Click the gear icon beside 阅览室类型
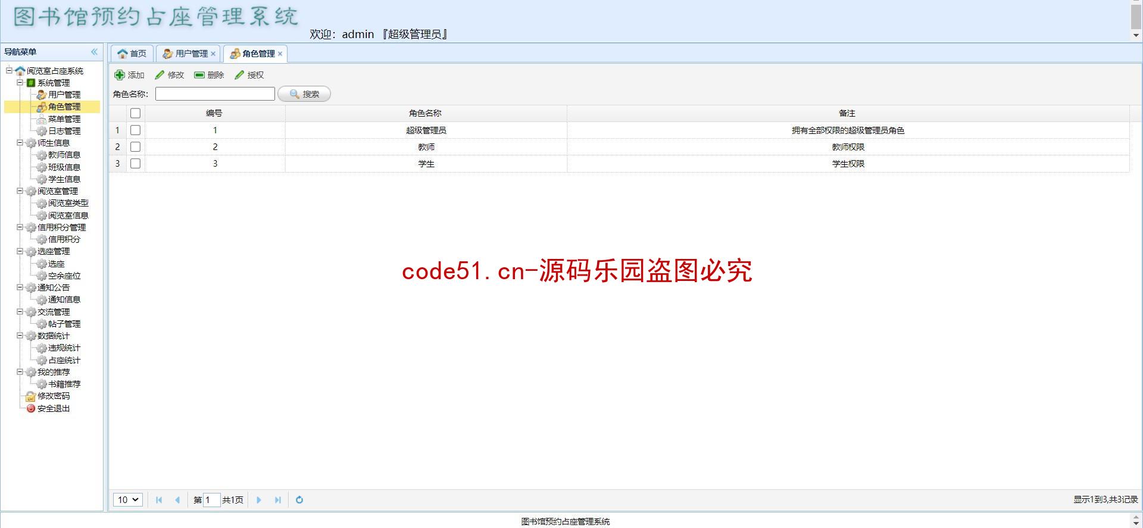The width and height of the screenshot is (1143, 528). pyautogui.click(x=42, y=204)
